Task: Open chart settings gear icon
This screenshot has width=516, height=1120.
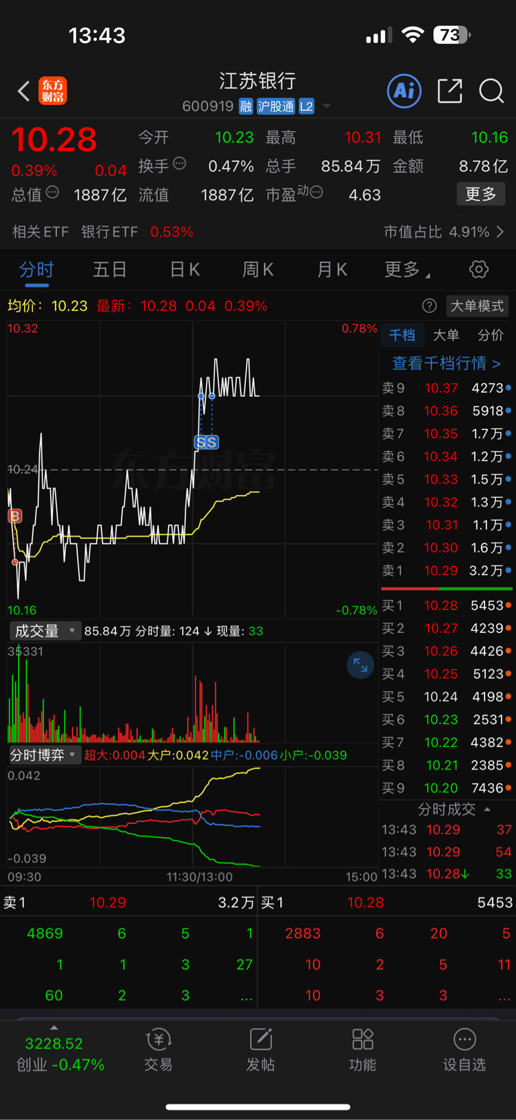Action: 478,270
